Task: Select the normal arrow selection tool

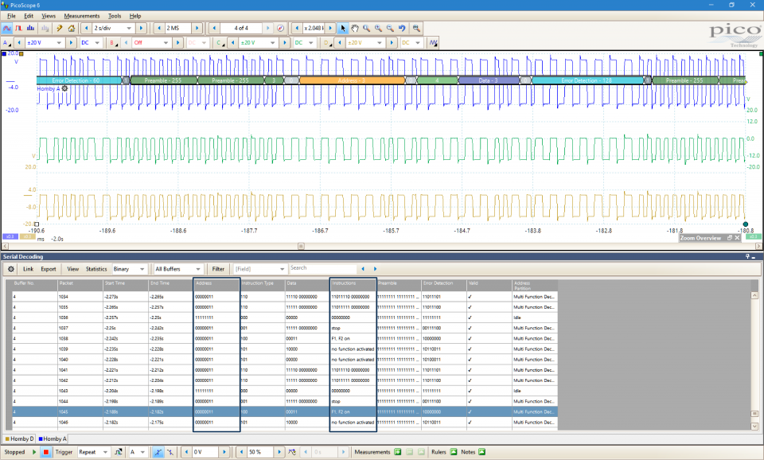Action: 344,29
